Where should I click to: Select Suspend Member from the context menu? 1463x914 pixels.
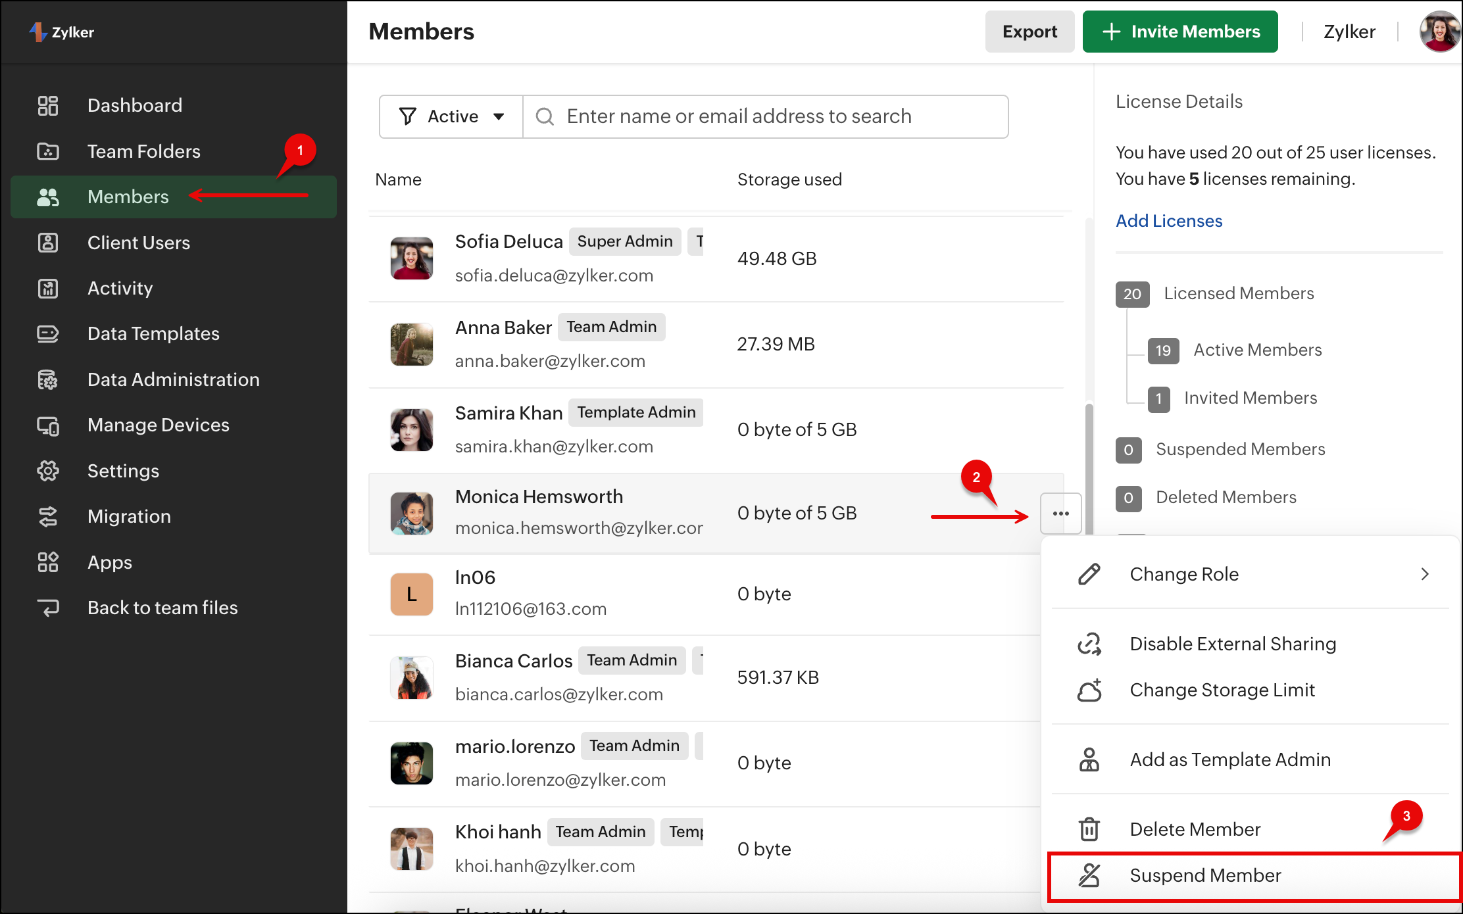point(1204,875)
